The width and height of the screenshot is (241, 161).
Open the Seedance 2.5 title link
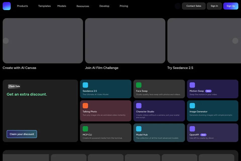pyautogui.click(x=90, y=91)
